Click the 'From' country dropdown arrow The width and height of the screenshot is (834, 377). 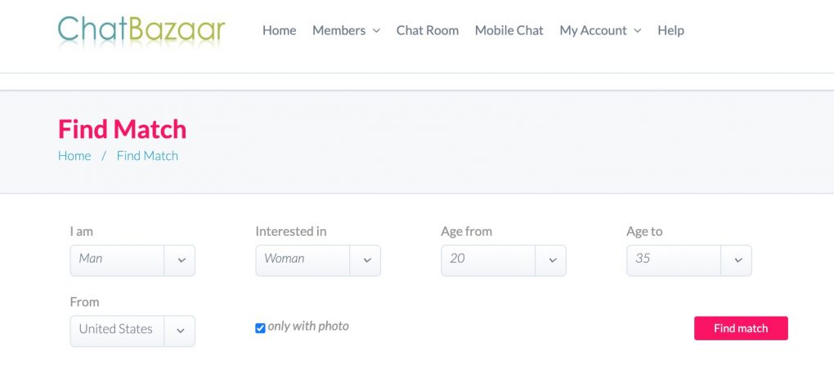[181, 330]
